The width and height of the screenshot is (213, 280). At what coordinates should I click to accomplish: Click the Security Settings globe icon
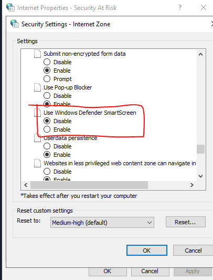14,24
